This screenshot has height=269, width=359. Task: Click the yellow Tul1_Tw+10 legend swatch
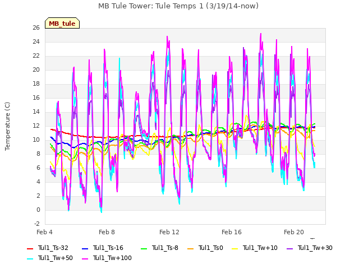(x=235, y=248)
